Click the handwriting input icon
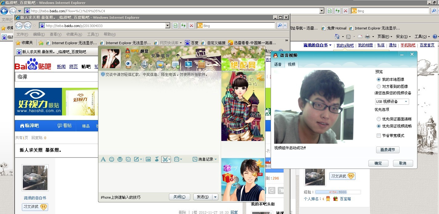The height and width of the screenshot is (214, 439). click(x=137, y=159)
